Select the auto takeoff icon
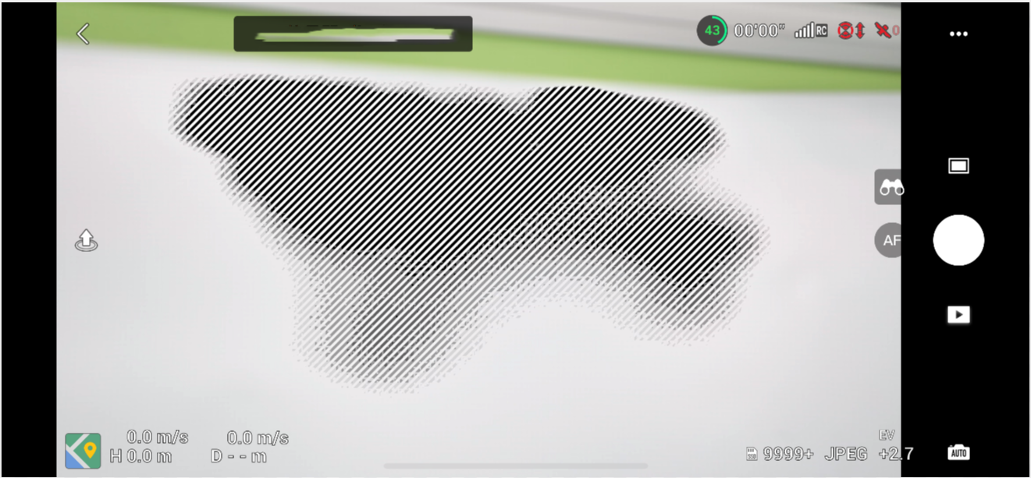The image size is (1031, 478). (x=86, y=240)
